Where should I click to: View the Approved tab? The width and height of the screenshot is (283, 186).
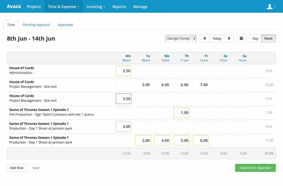65,25
